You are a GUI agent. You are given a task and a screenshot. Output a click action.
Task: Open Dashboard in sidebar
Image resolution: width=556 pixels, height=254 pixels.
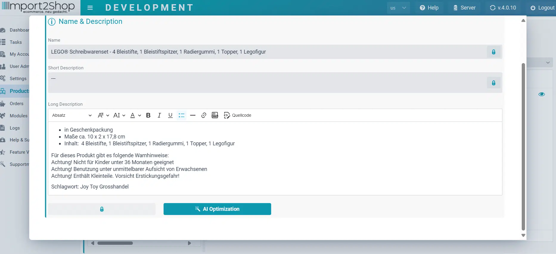tap(15, 30)
